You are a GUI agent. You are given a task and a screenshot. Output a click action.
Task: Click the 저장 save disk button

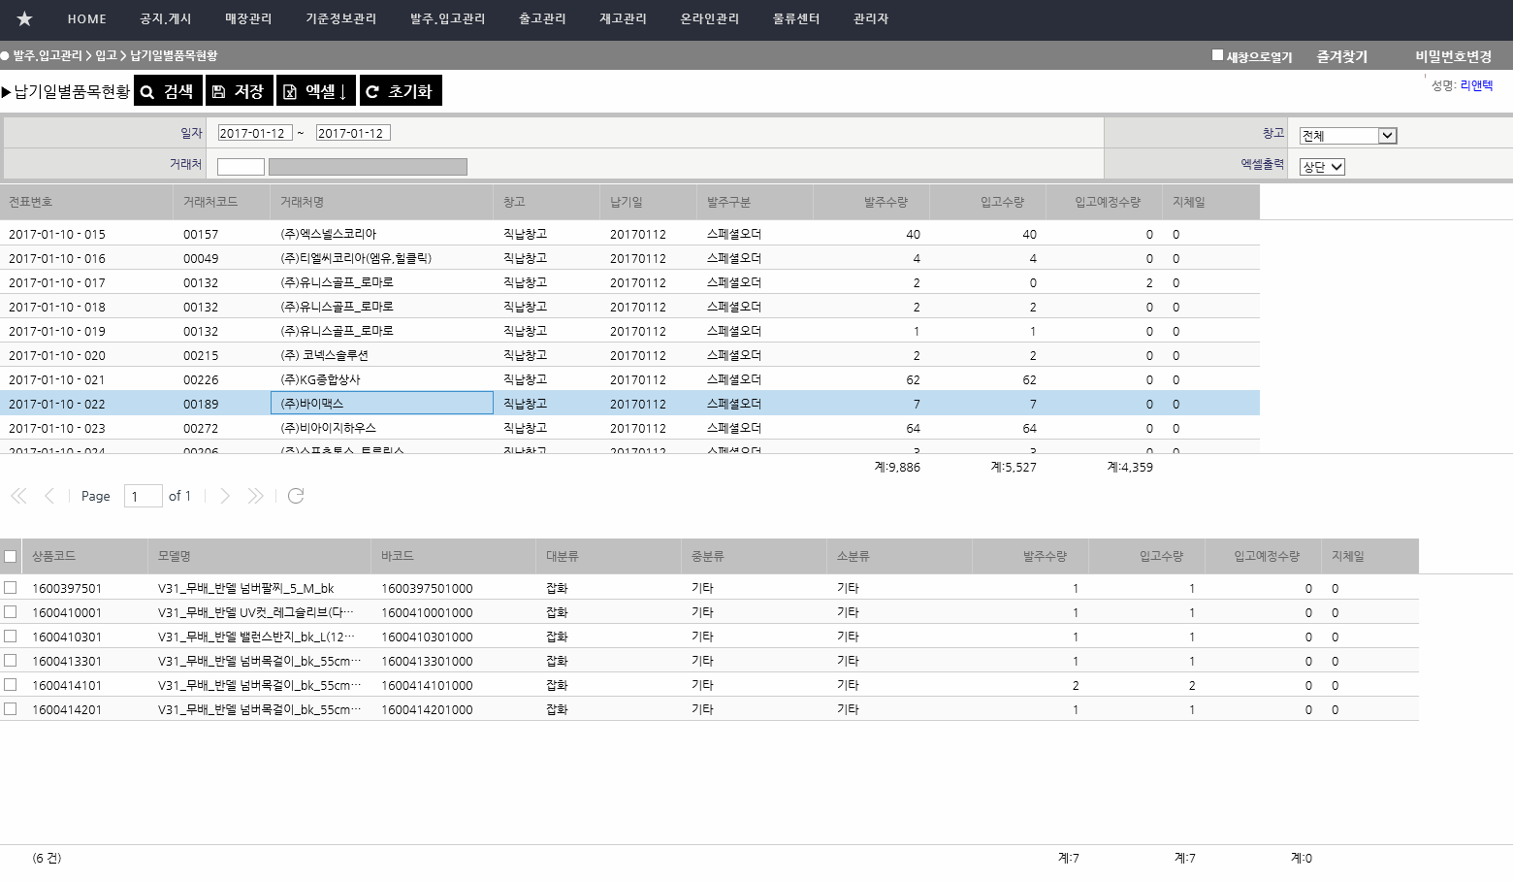click(x=239, y=91)
